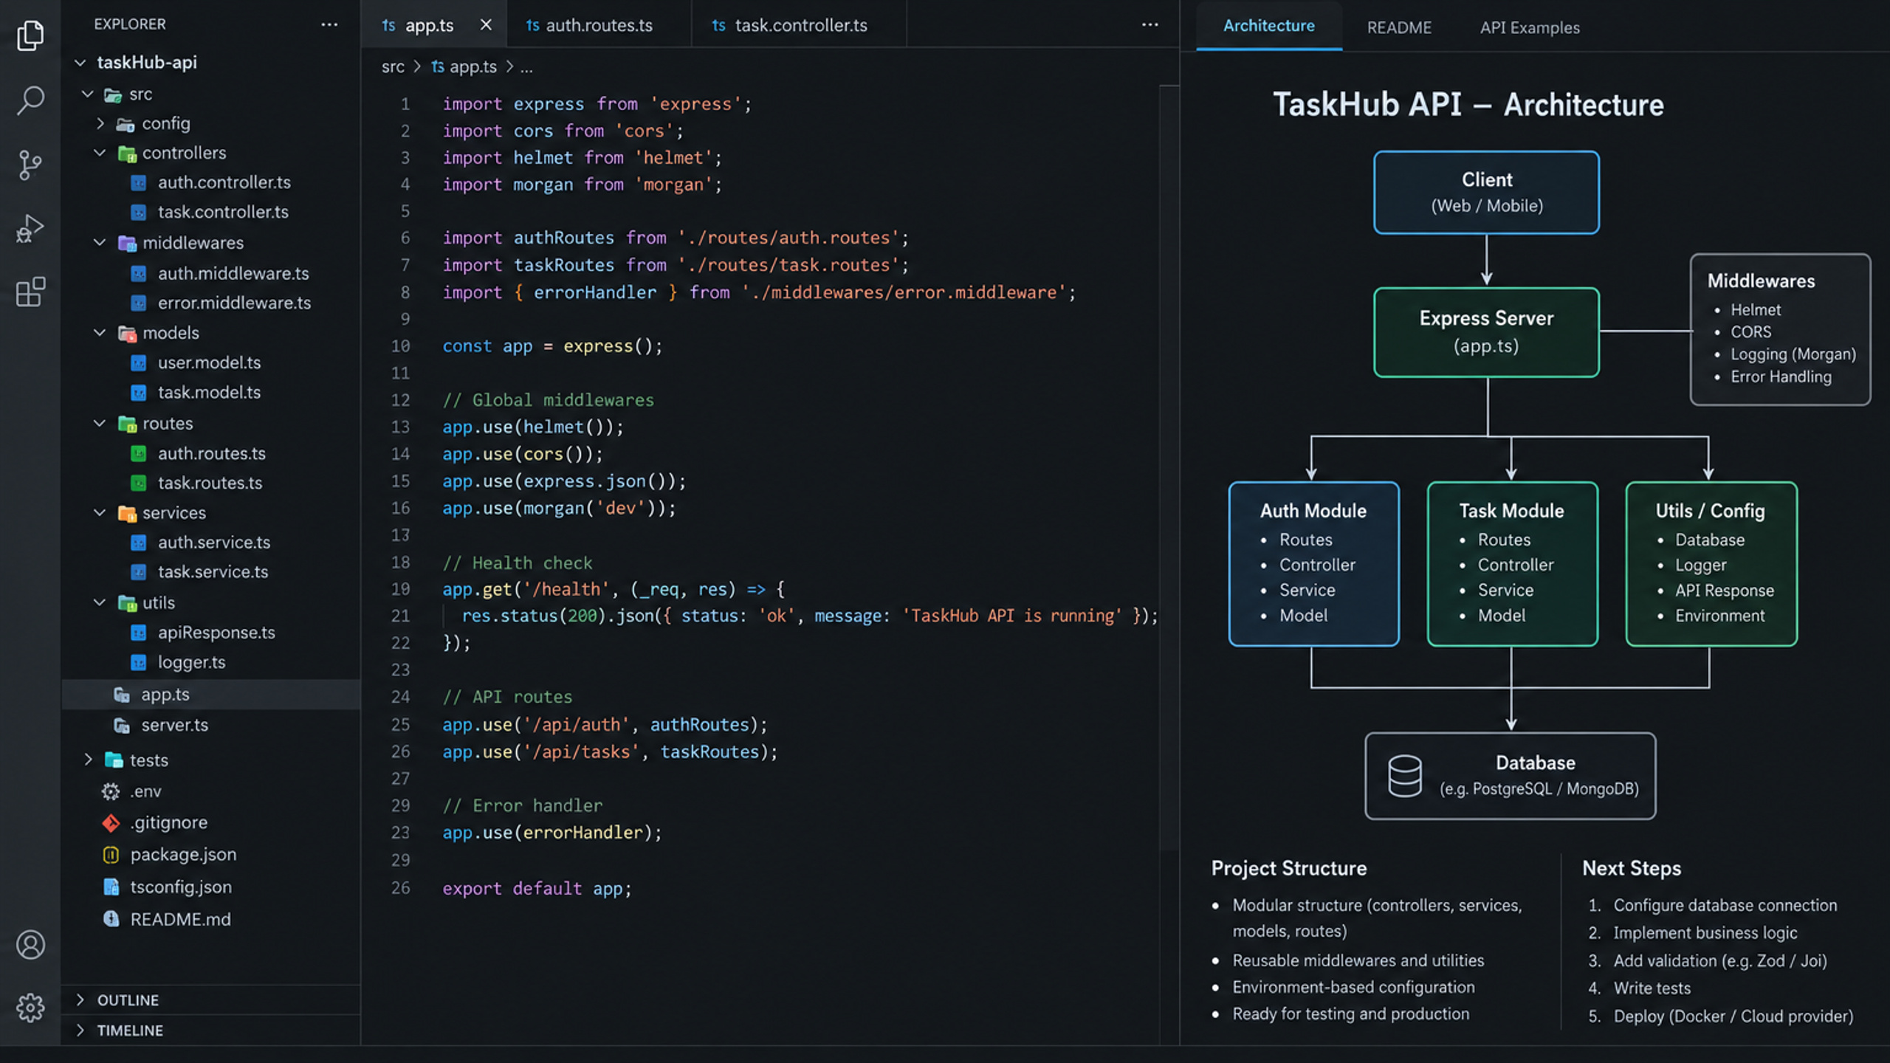Open error.middleware.ts file

[234, 303]
